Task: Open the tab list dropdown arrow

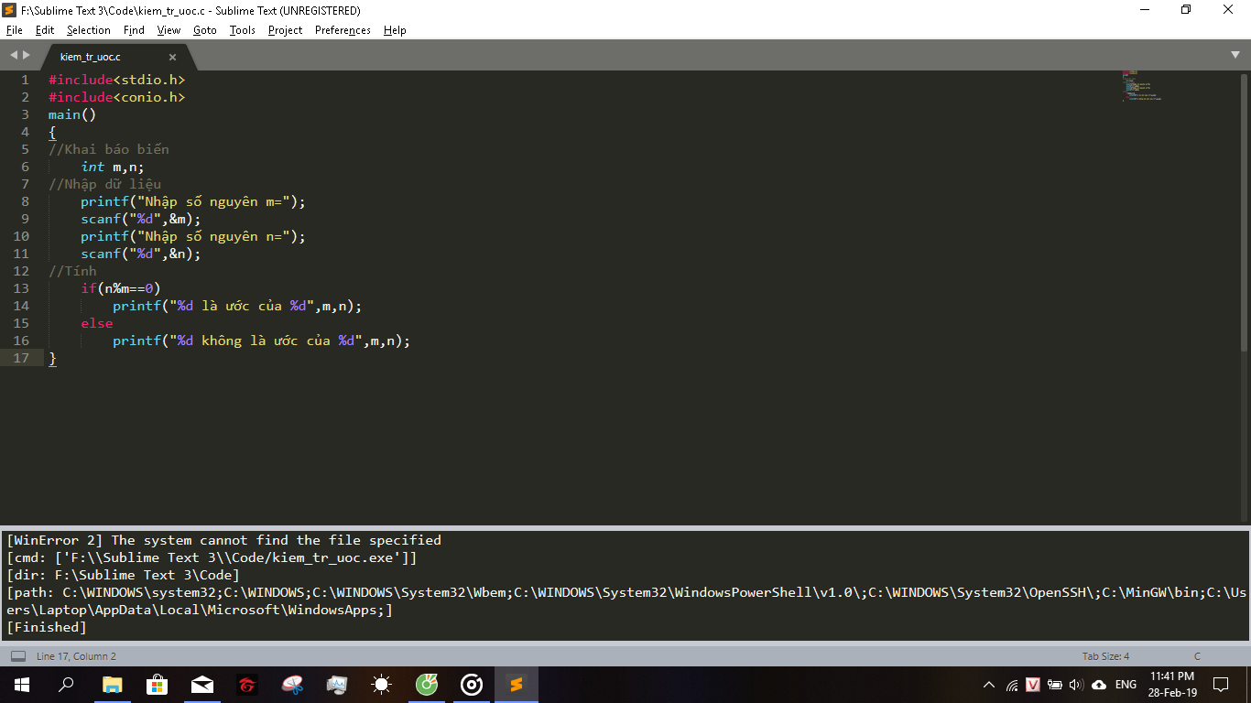Action: point(1235,56)
